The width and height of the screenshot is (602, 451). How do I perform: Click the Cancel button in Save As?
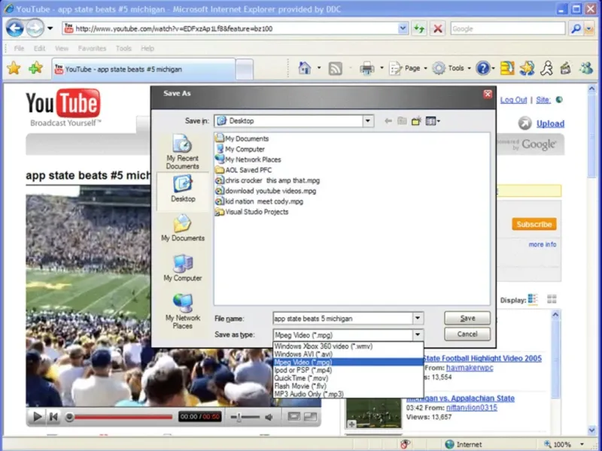(x=467, y=334)
